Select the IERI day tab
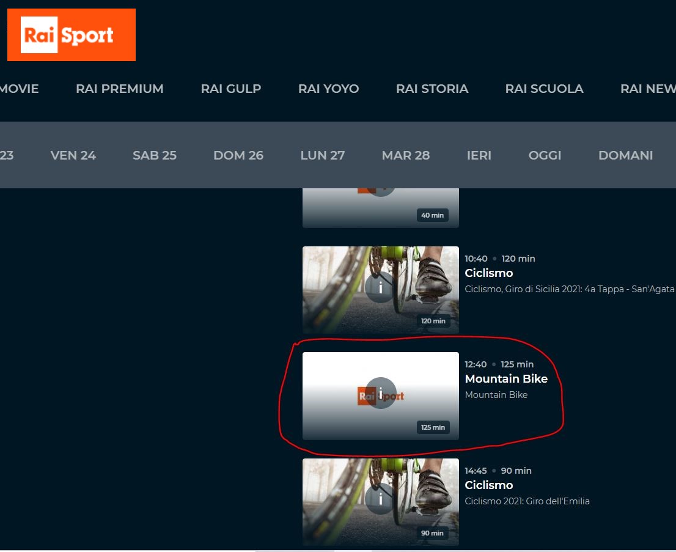The image size is (676, 552). click(479, 155)
